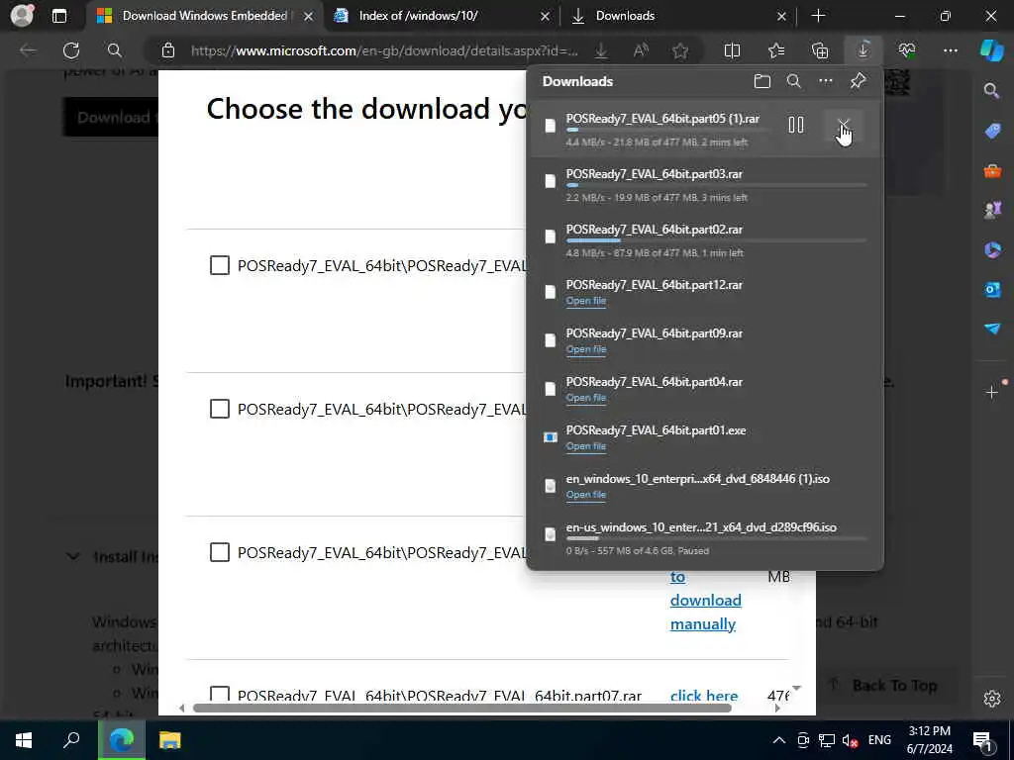The height and width of the screenshot is (760, 1014).
Task: Open sidebar settings gear icon
Action: point(992,699)
